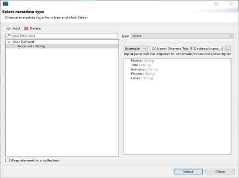Click the Anypoint Studio icon in title bar

pos(6,3)
